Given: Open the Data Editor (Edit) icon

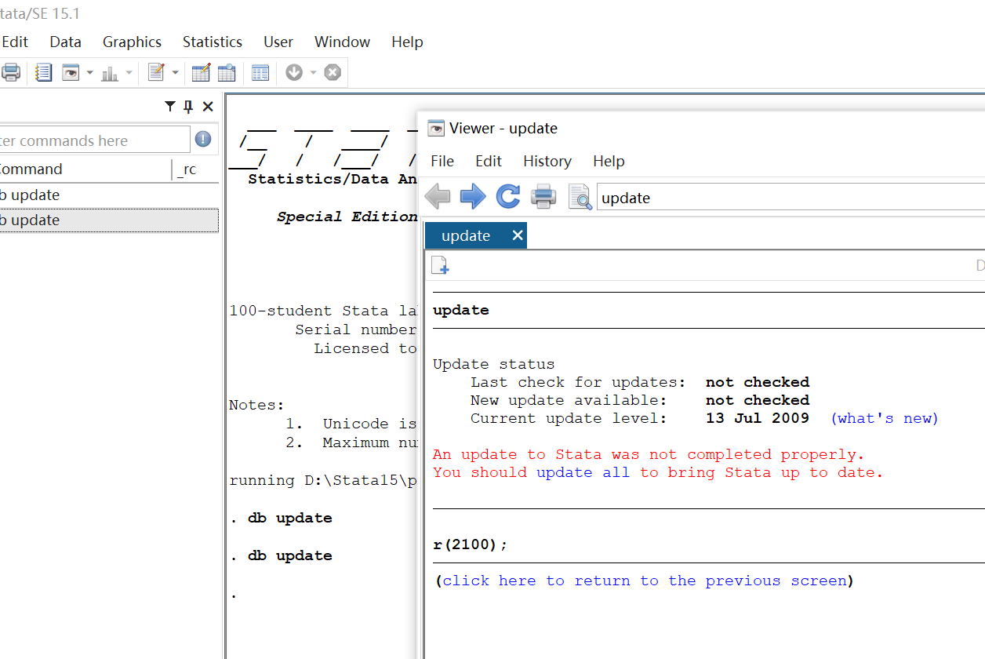Looking at the screenshot, I should pyautogui.click(x=201, y=73).
